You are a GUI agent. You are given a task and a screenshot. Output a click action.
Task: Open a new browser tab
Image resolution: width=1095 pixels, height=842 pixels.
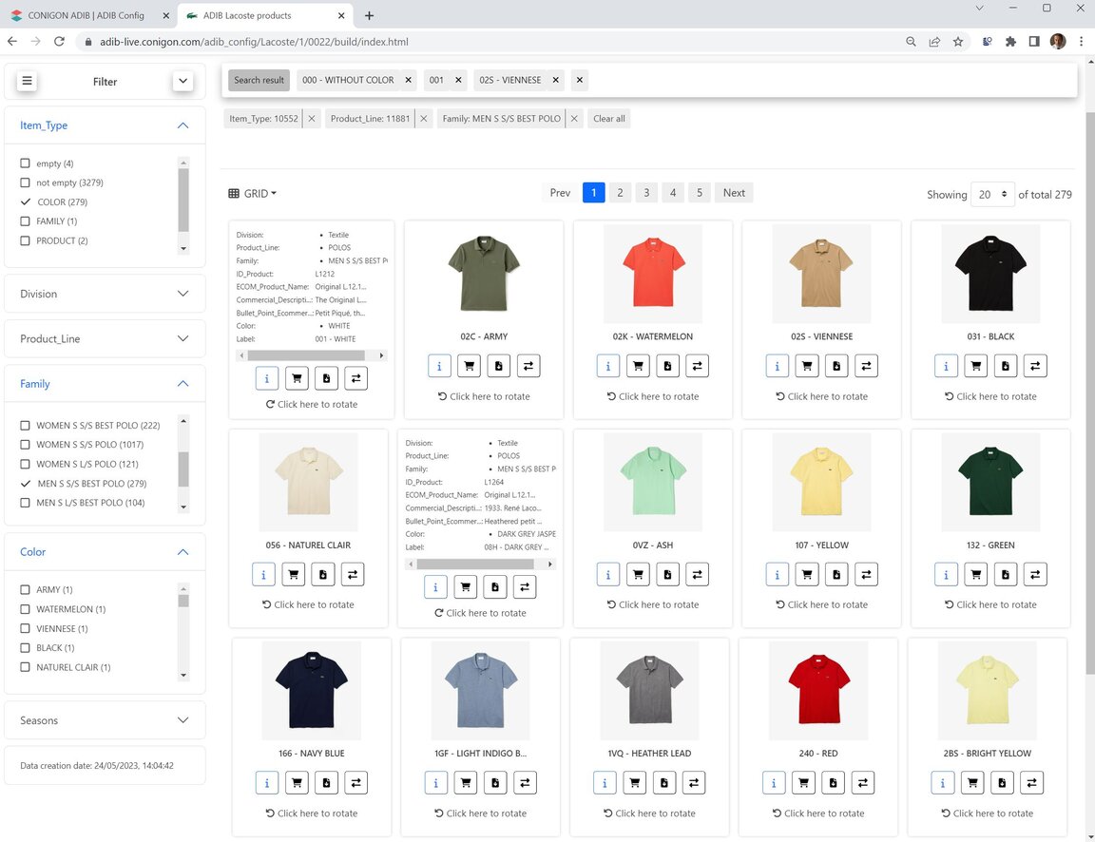[370, 15]
